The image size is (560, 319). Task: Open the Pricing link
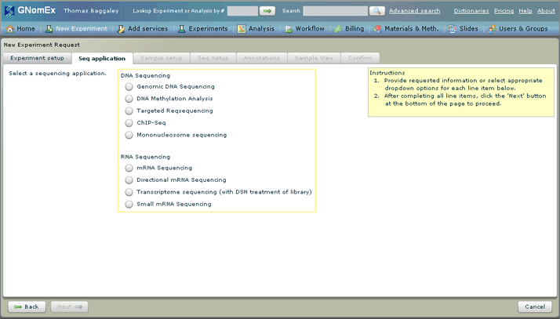coord(504,11)
